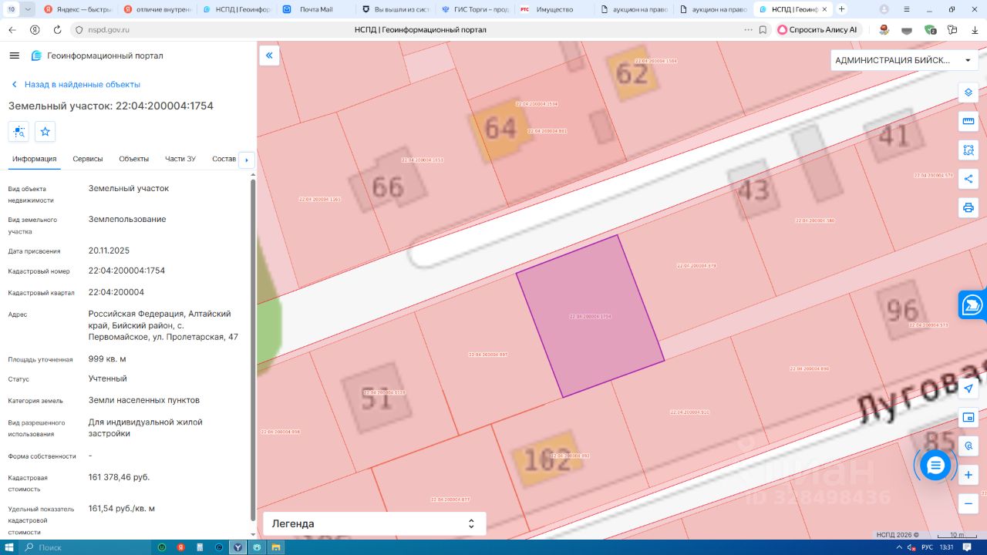Open the Части ЗУ tab
Screen dimensions: 987x555
[x=180, y=159]
